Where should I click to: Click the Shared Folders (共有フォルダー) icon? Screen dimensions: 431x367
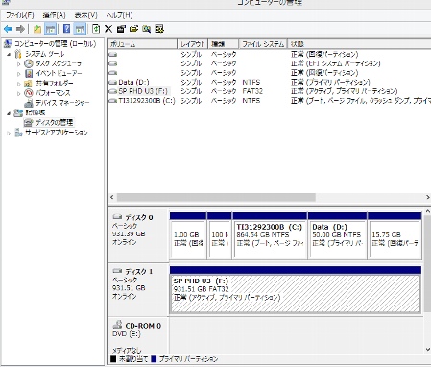coord(29,84)
